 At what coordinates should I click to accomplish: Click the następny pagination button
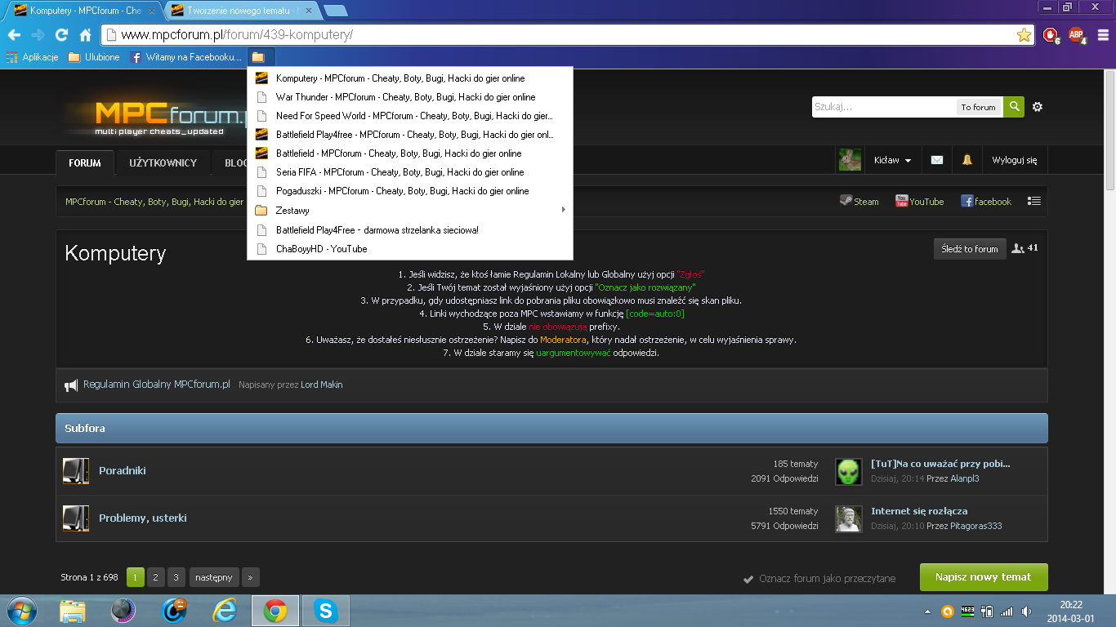point(214,577)
